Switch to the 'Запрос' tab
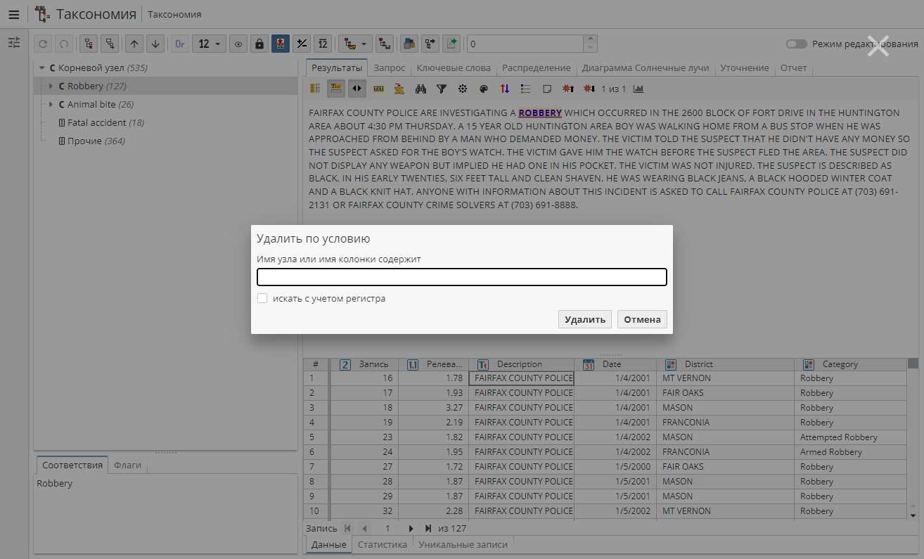The height and width of the screenshot is (559, 924). 390,68
